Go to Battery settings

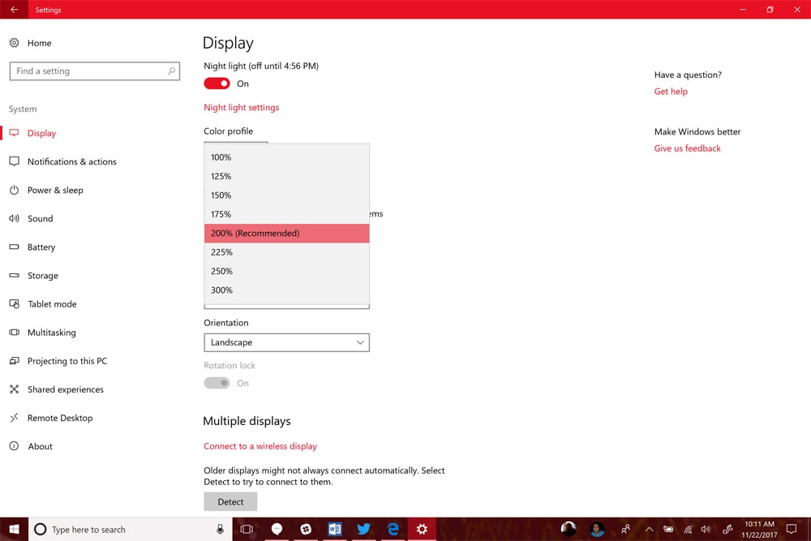click(45, 247)
